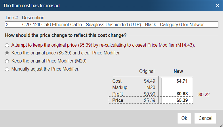This screenshot has height=127, width=223.
Task: Click the dialog title bar text
Action: pos(31,5)
